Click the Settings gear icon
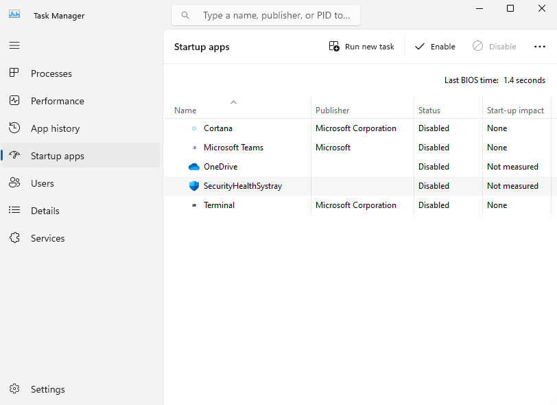This screenshot has width=557, height=405. pos(14,389)
